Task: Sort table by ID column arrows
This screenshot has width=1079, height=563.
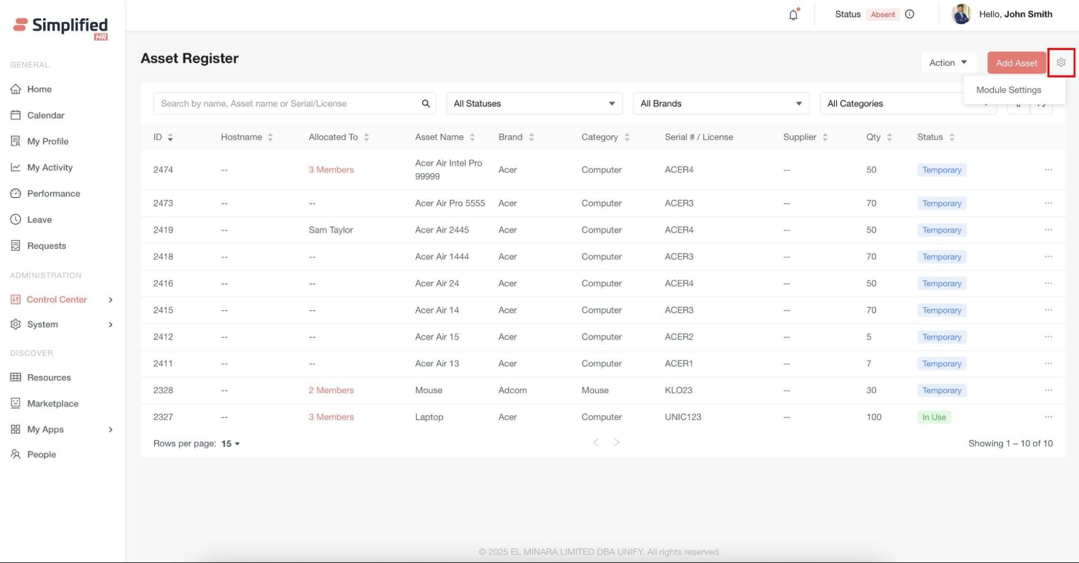Action: 170,138
